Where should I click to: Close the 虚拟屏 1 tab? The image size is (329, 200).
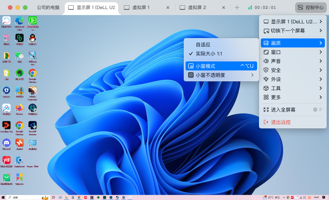coord(168,8)
